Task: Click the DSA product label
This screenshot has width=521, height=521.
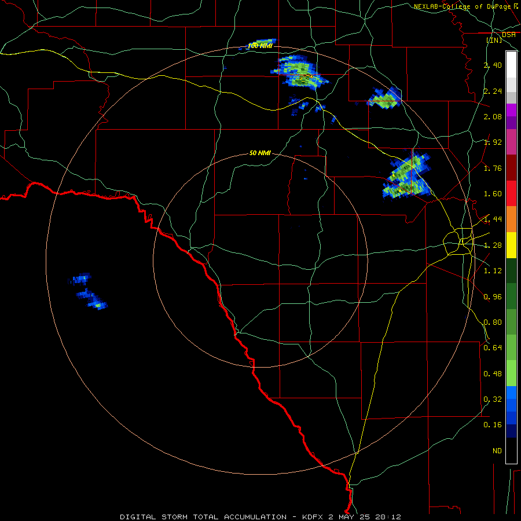Action: pos(509,35)
